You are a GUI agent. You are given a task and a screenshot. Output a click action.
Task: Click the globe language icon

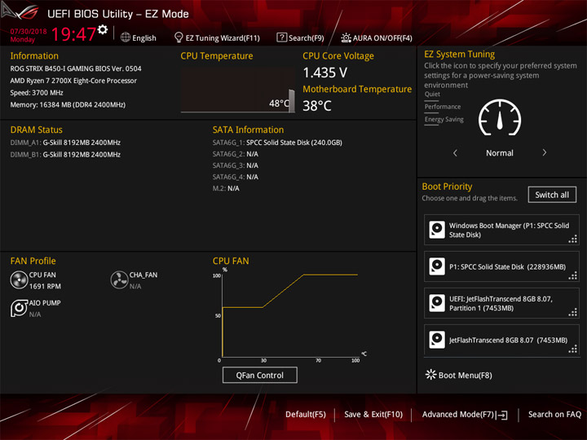(126, 37)
